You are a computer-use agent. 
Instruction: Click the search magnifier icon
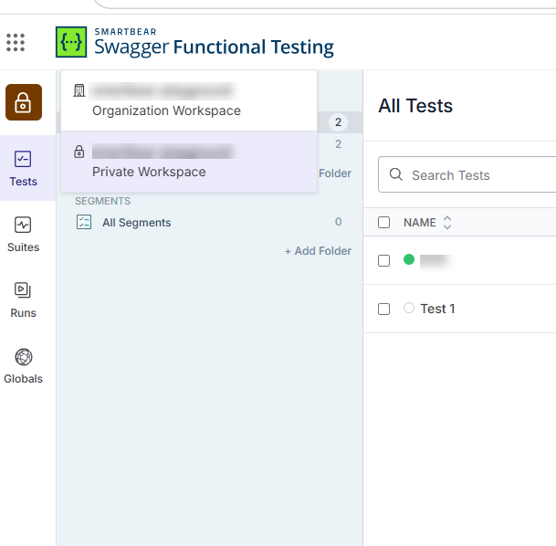click(x=395, y=174)
